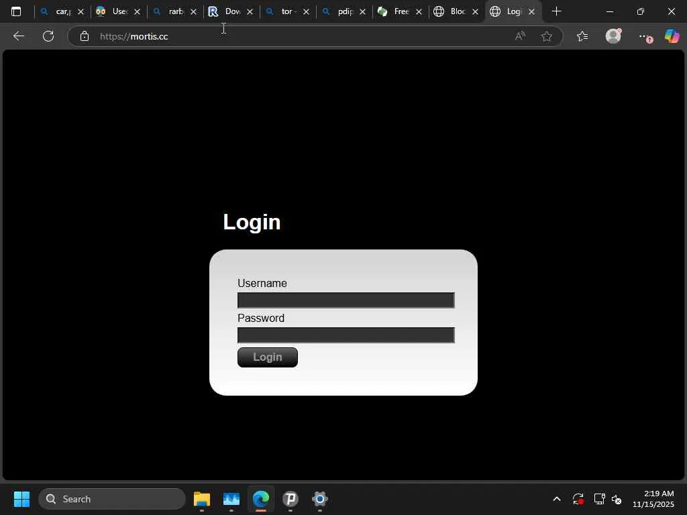Open the clock showing 2:19 AM
Screen dimensions: 687x515
tap(653, 499)
